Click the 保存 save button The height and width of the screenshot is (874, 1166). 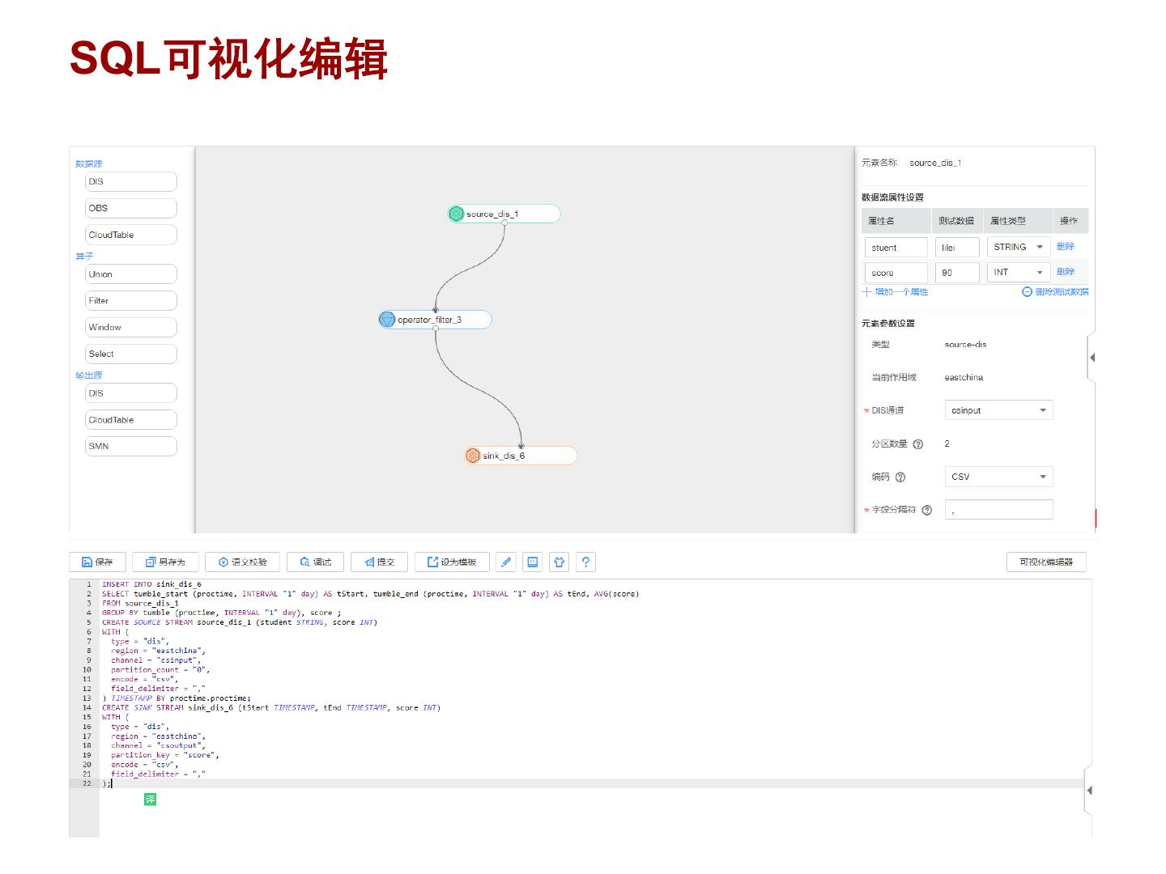pyautogui.click(x=97, y=562)
